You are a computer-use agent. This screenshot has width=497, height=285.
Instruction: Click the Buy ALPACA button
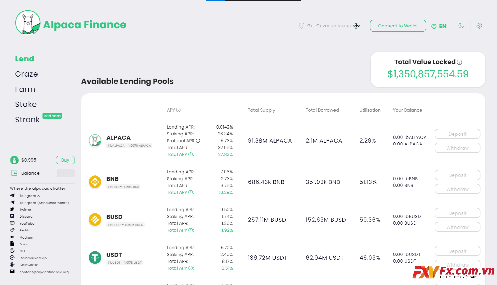tap(65, 160)
